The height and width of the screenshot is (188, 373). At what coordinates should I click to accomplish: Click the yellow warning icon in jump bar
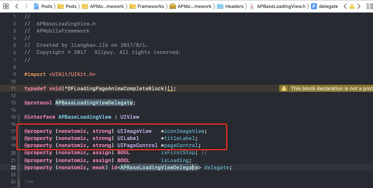(352, 7)
